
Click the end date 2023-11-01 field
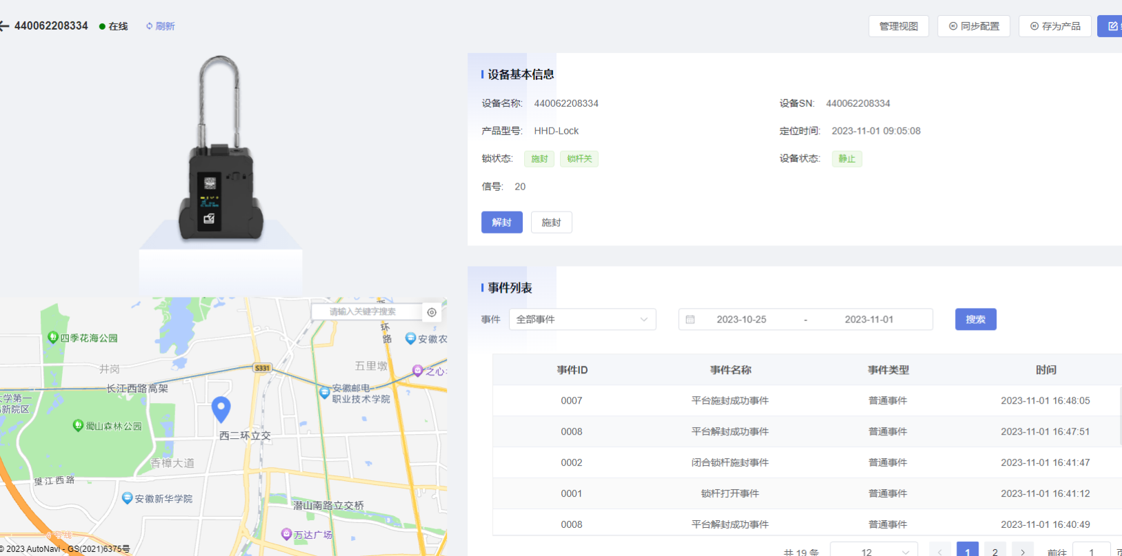(868, 320)
